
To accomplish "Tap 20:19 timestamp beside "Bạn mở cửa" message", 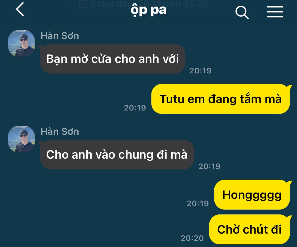I will [x=200, y=70].
